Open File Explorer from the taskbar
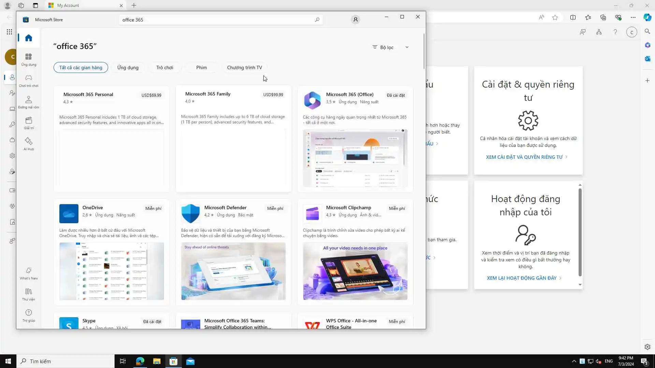 [x=157, y=361]
